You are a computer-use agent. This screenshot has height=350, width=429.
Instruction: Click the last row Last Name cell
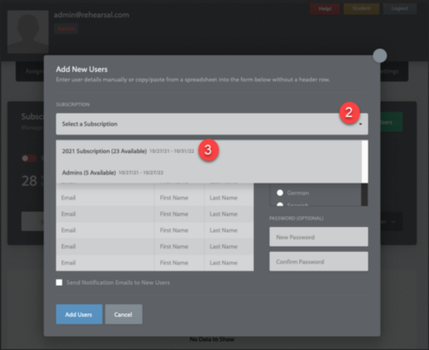coord(228,263)
